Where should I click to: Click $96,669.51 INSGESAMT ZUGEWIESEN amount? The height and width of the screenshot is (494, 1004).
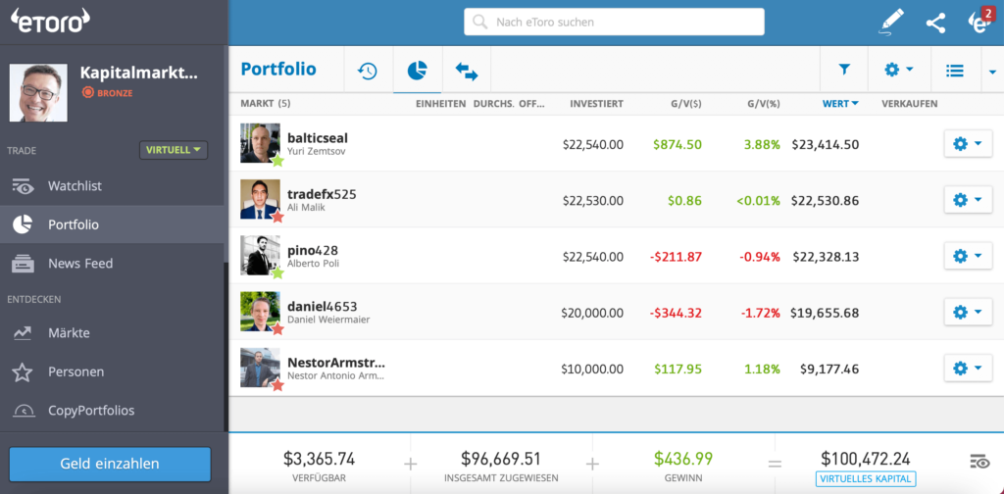tap(501, 458)
